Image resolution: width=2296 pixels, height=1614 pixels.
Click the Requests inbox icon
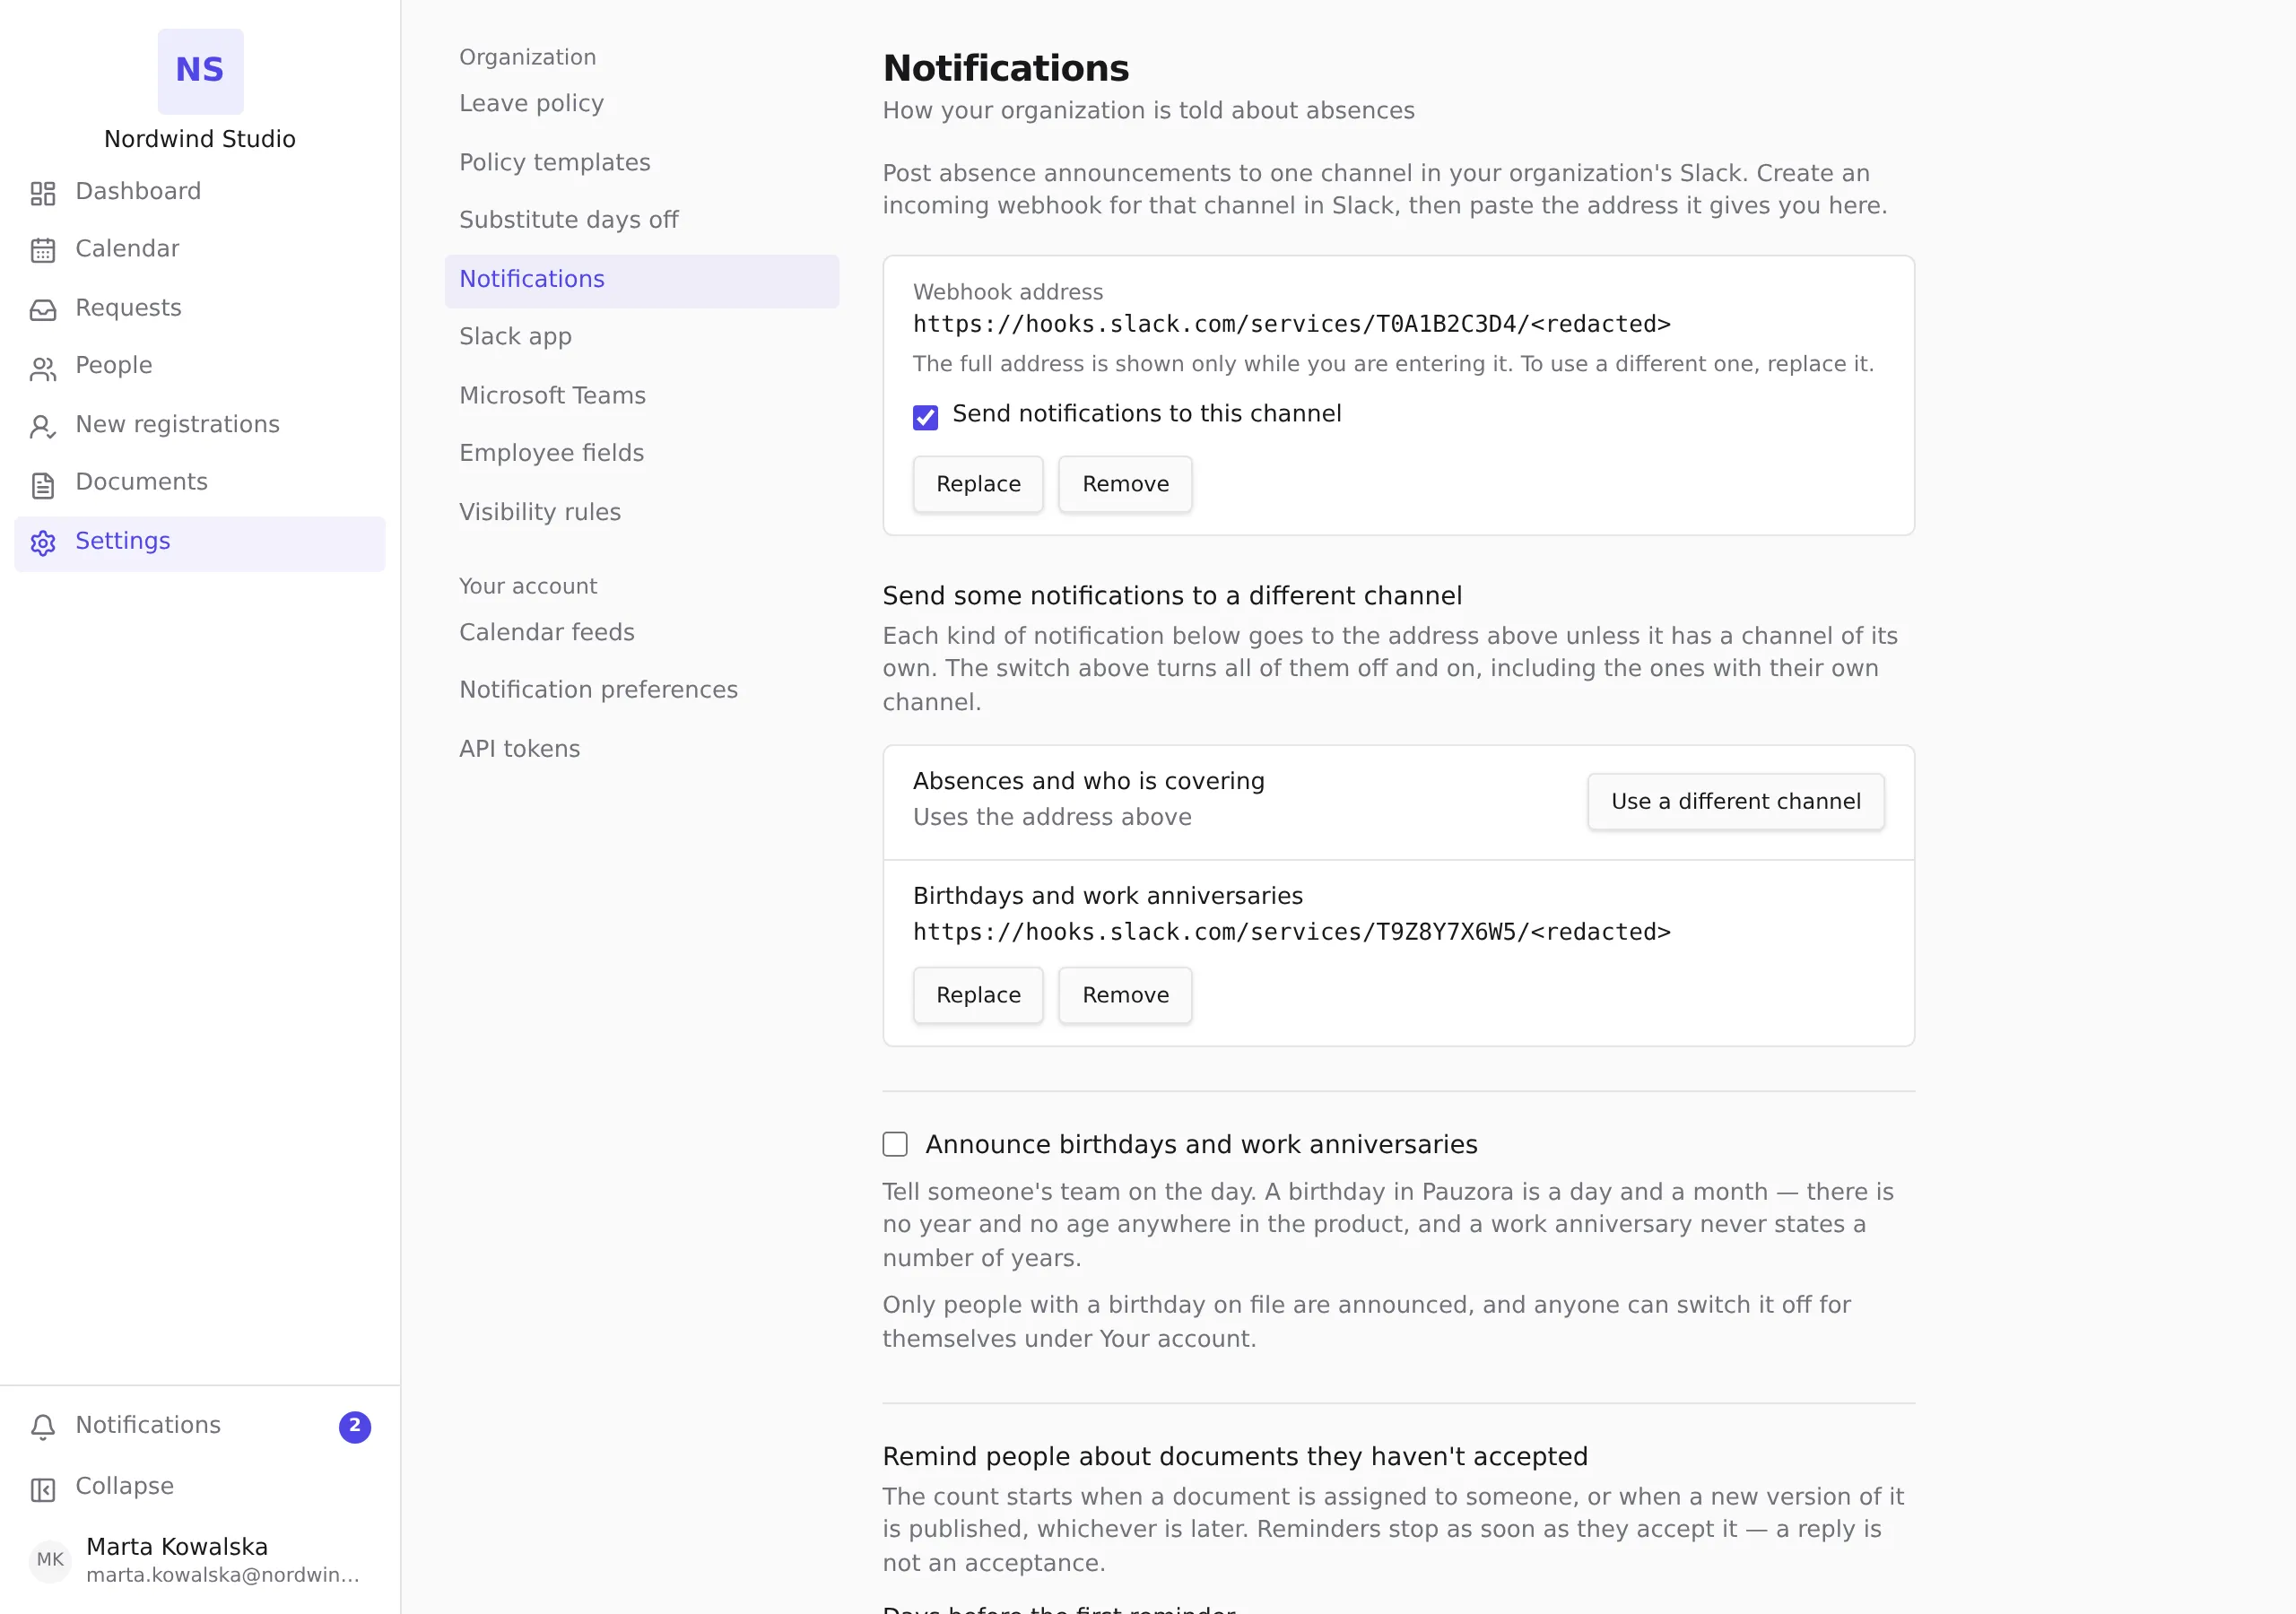point(43,310)
